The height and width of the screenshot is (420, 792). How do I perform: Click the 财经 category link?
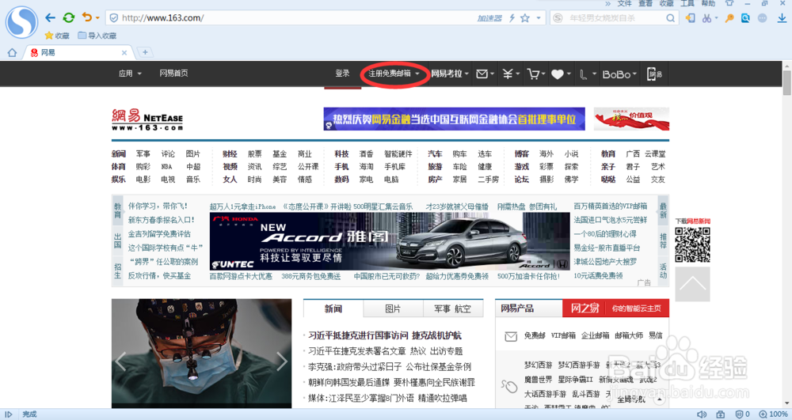coord(230,153)
